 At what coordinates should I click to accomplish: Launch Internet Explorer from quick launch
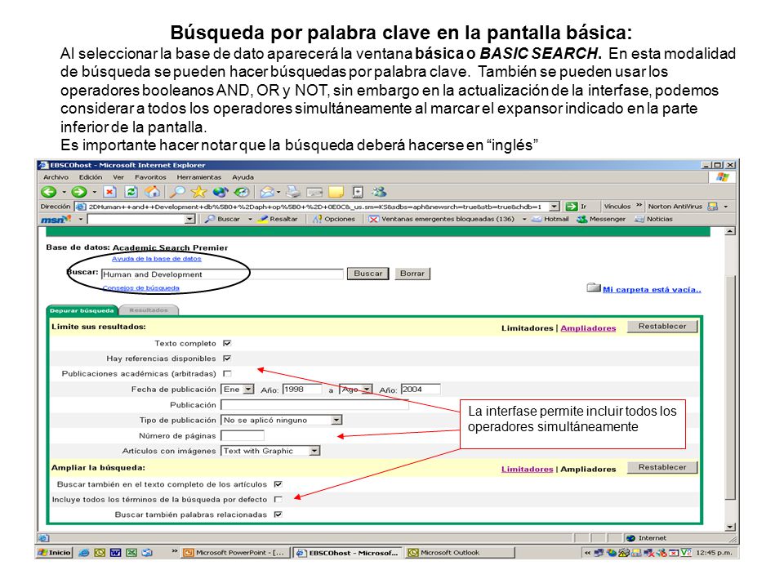84,553
